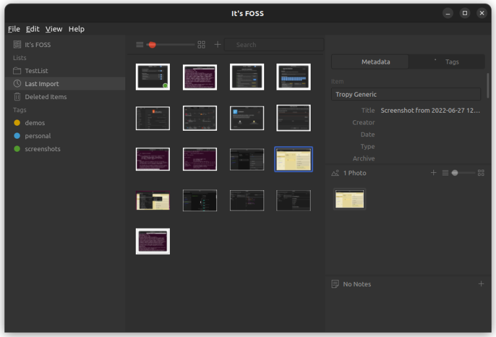
Task: Filter by the screenshots tag
Action: [65, 149]
